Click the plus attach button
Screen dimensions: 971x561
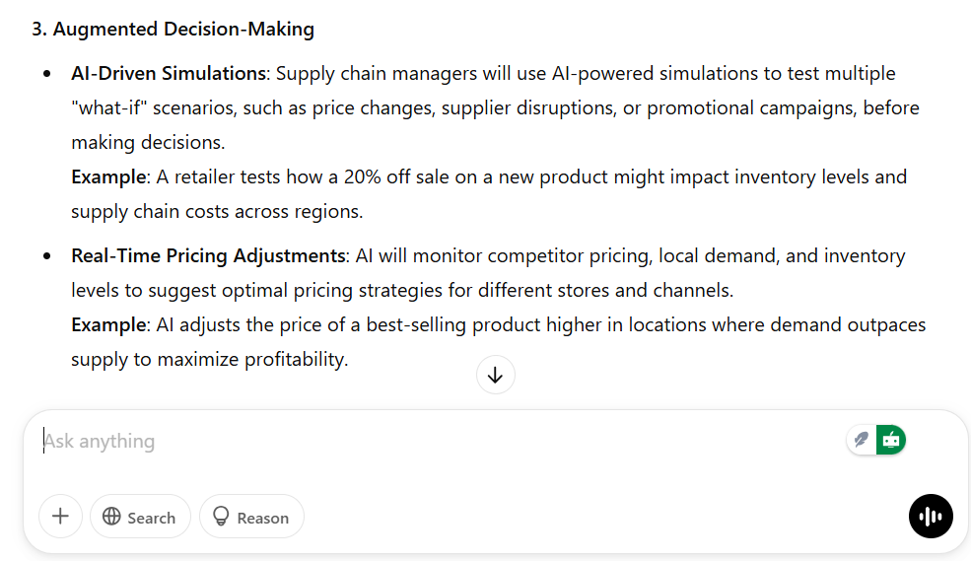pos(61,517)
